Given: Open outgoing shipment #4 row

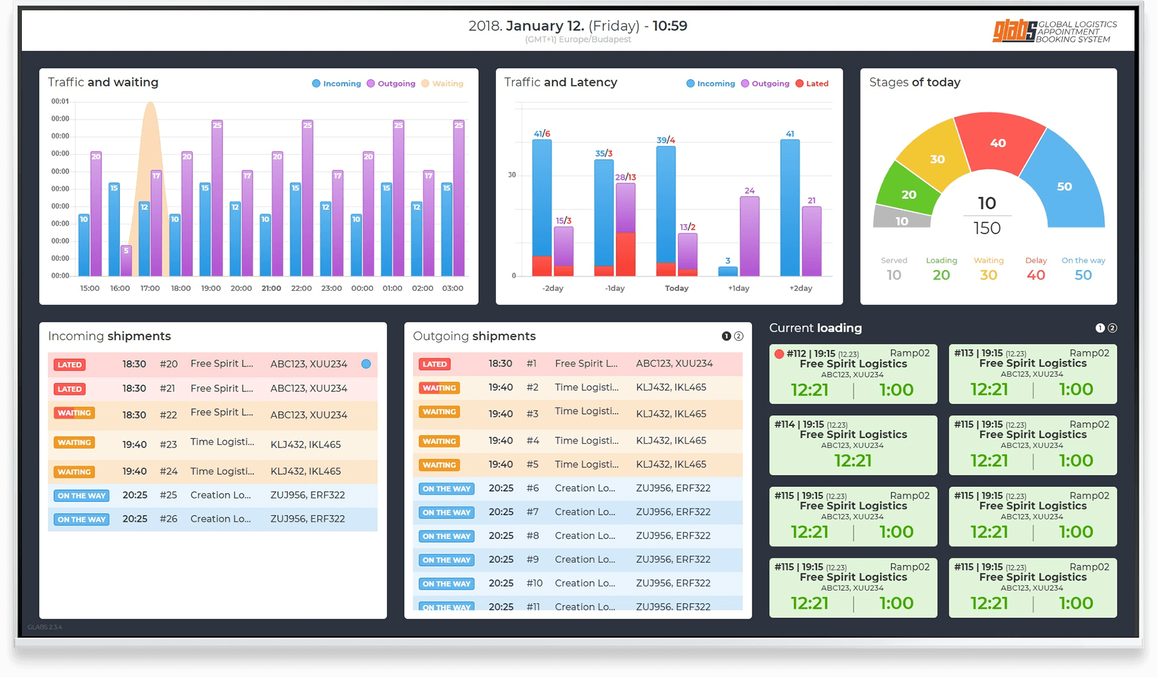Looking at the screenshot, I should point(578,441).
